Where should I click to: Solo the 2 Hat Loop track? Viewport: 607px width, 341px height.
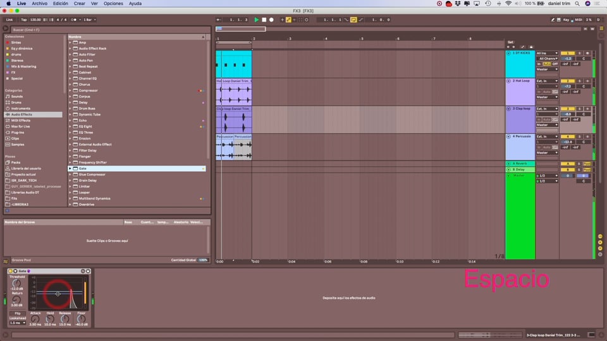coord(580,81)
